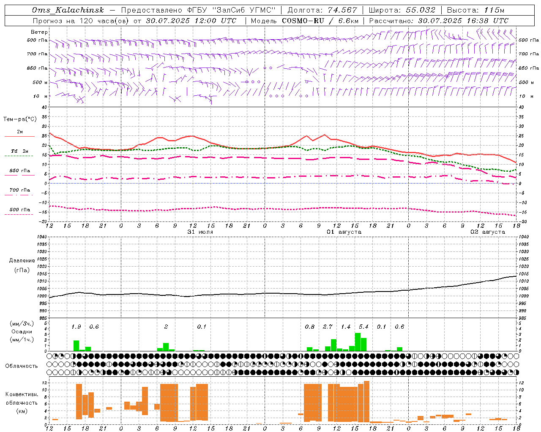Click the 5.4 precipitation total
Screen dimensions: 541x432
pos(363,327)
